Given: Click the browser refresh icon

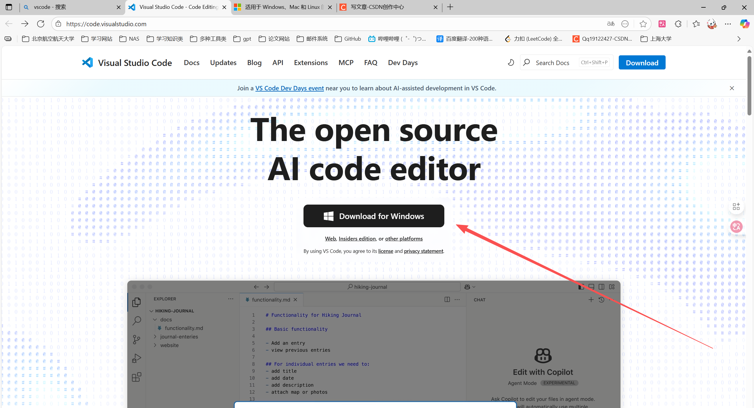Looking at the screenshot, I should pos(41,24).
